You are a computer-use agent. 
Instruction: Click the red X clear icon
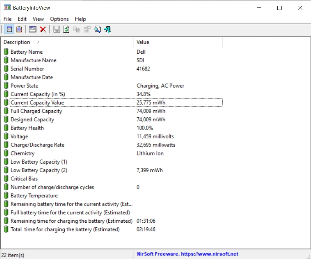pos(43,30)
